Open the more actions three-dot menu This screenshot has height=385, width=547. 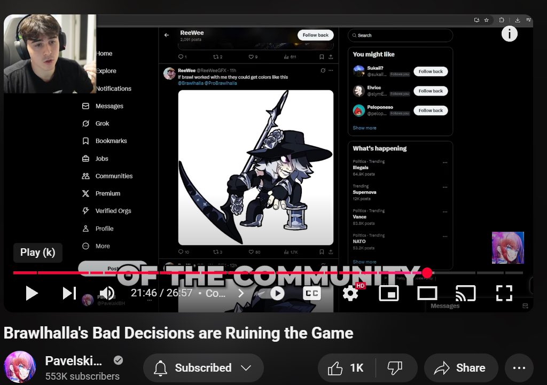tap(519, 368)
